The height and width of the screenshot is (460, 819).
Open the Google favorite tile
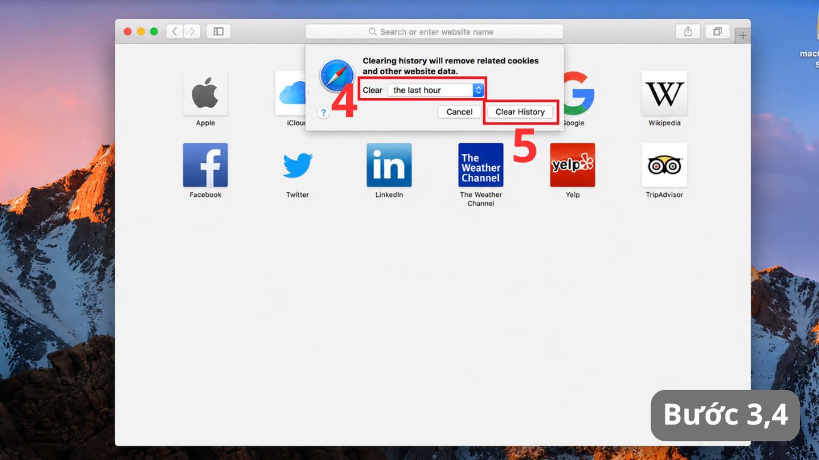coord(579,93)
